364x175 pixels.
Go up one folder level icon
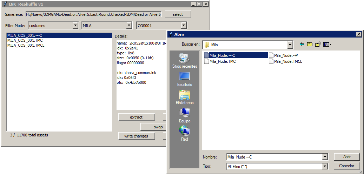pos(310,45)
